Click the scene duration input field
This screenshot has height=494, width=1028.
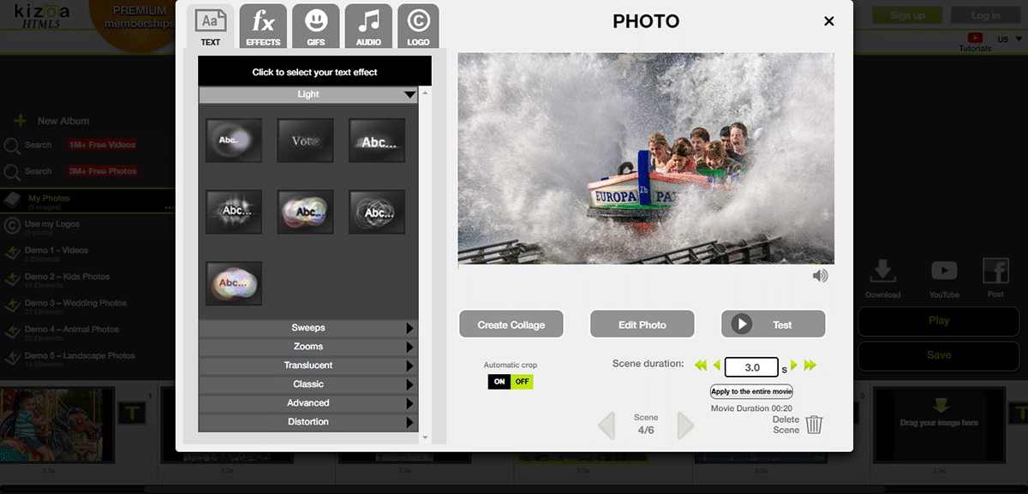pos(751,367)
